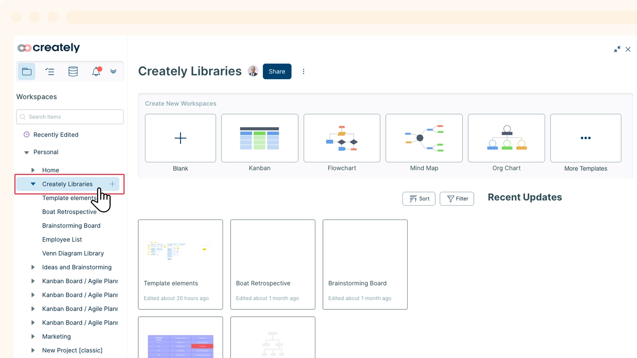Screen dimensions: 637x358
Task: Collapse the Creately Libraries folder arrow
Action: pyautogui.click(x=33, y=184)
